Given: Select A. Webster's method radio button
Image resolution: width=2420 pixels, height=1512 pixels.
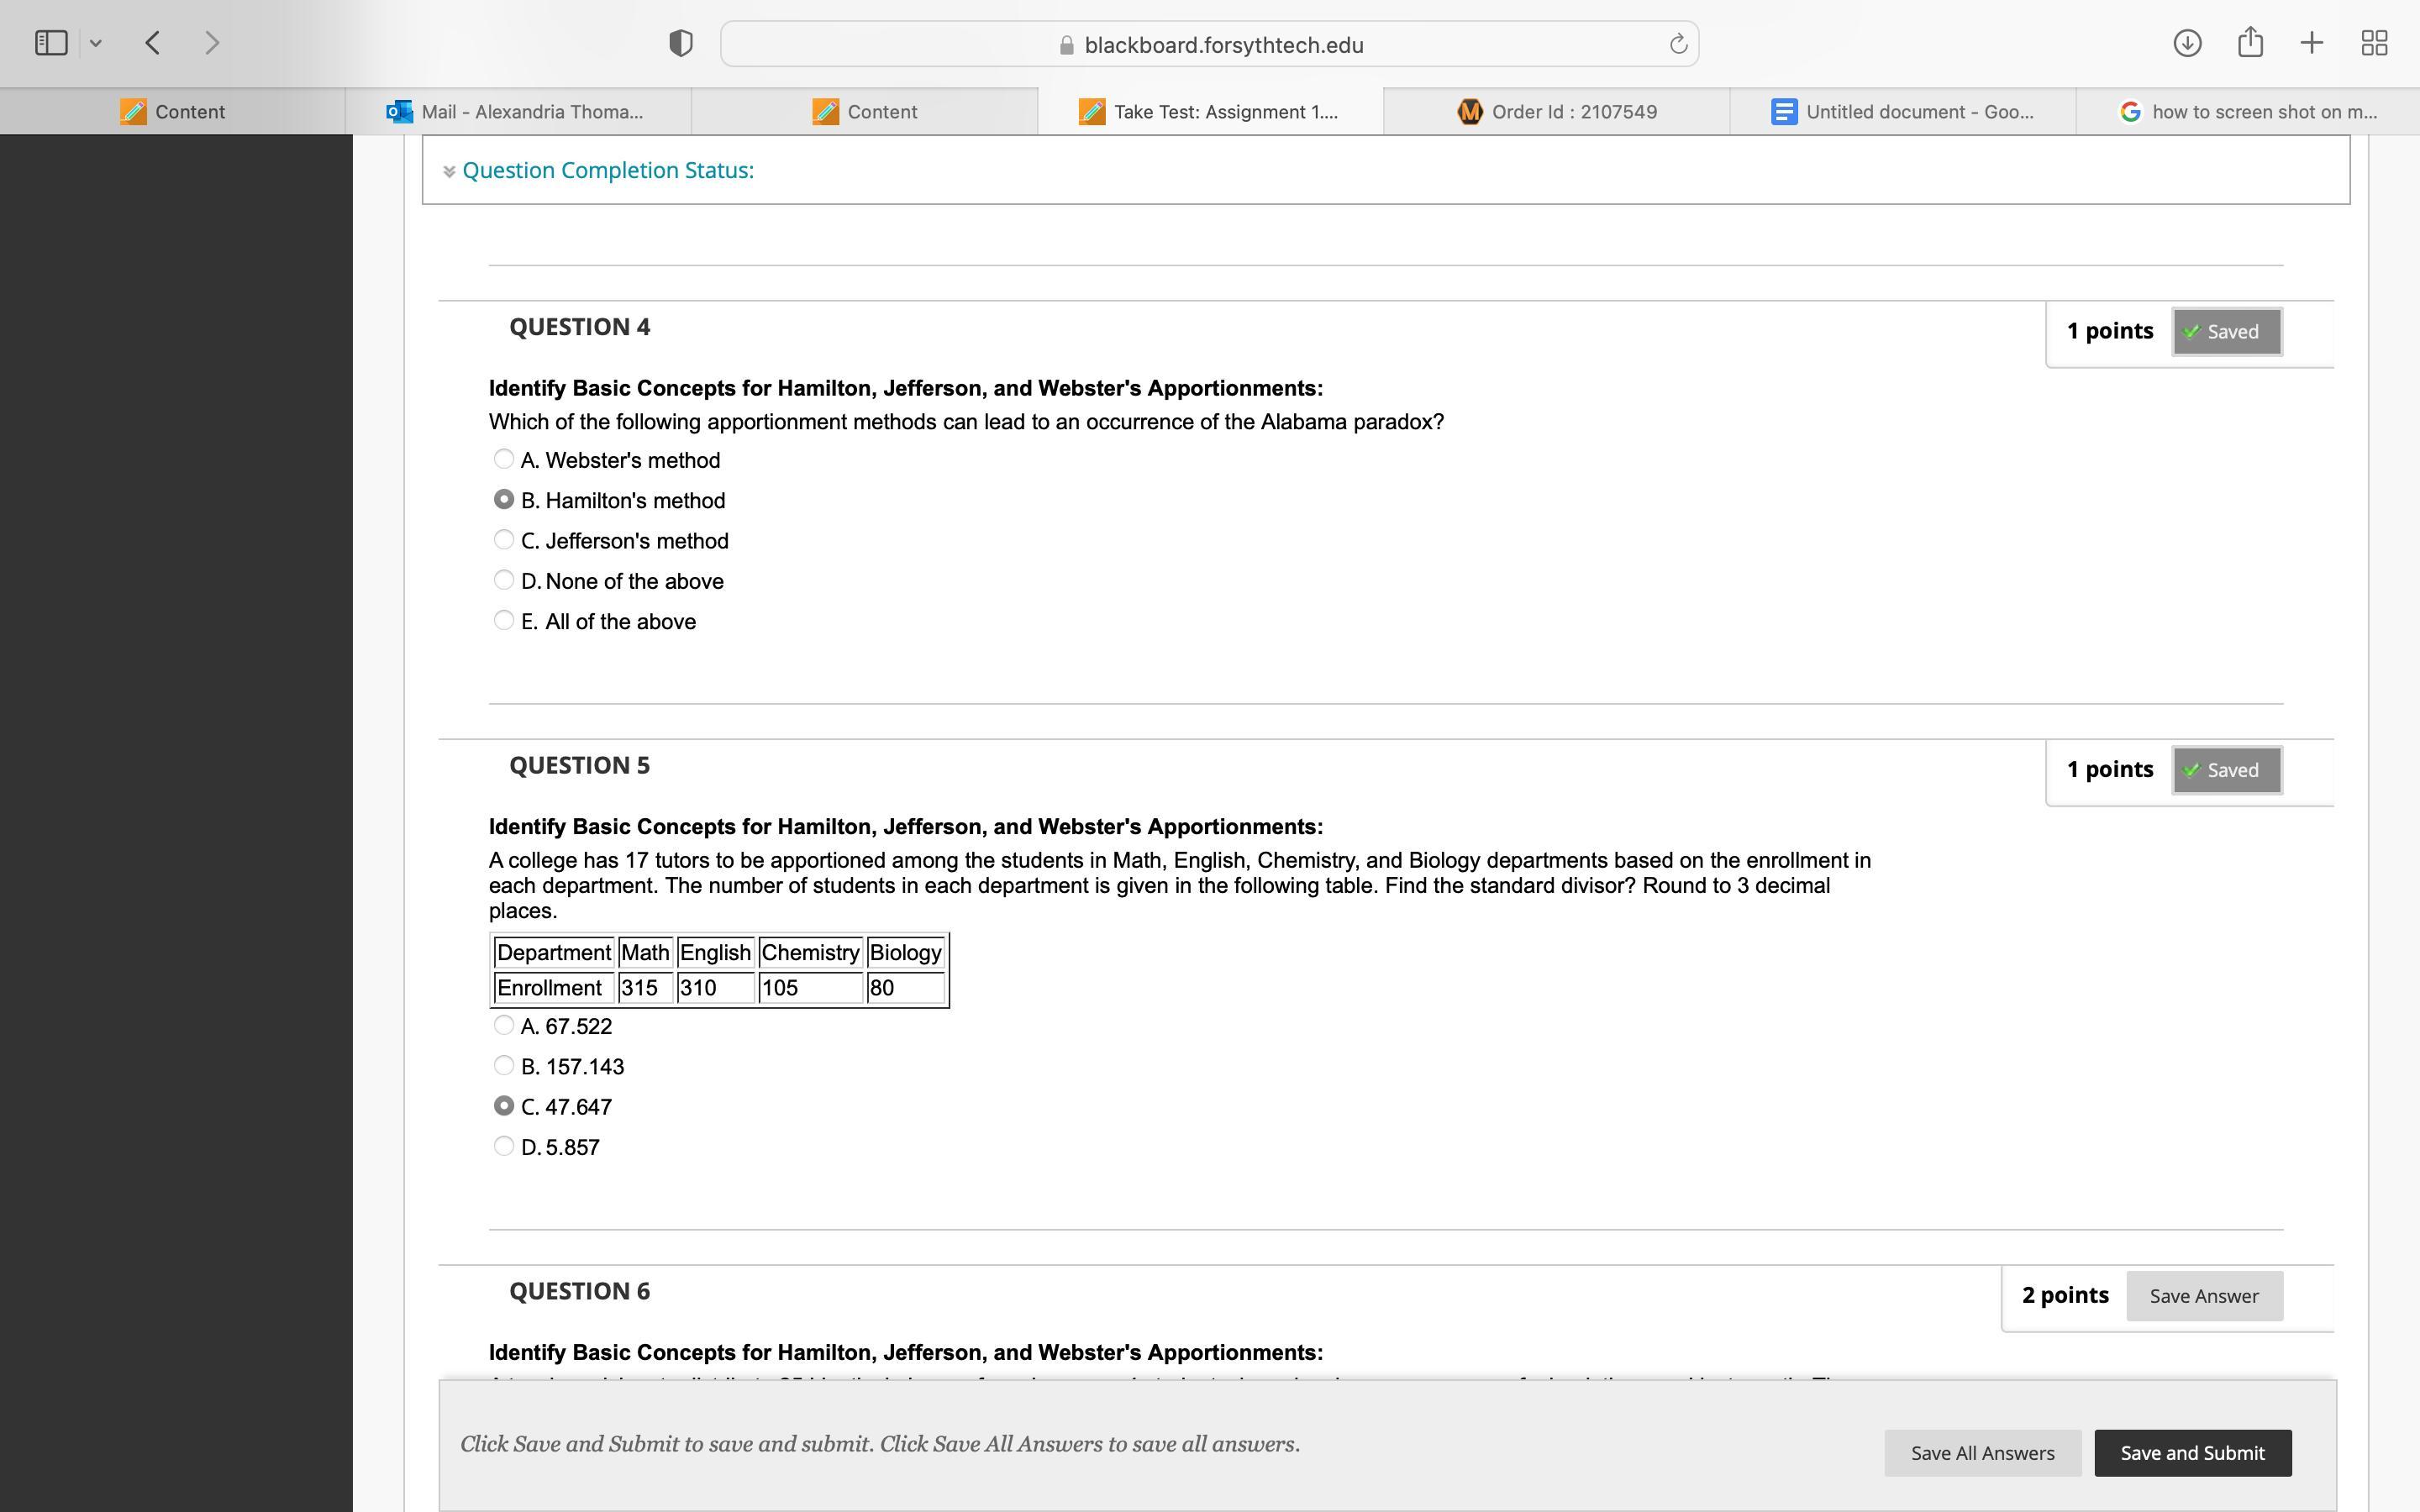Looking at the screenshot, I should [504, 459].
